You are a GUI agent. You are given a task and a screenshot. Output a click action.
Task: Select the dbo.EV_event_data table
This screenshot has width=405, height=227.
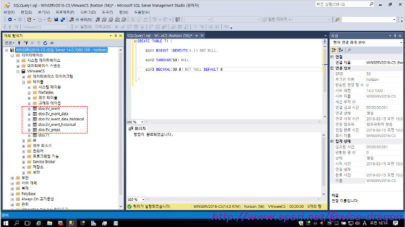point(53,114)
